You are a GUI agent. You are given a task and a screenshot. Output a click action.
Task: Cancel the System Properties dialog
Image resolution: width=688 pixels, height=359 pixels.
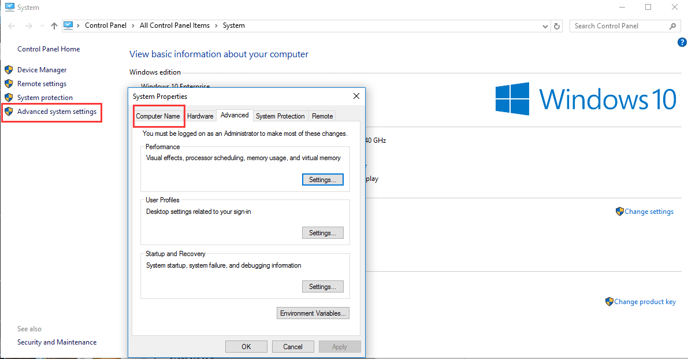click(293, 347)
